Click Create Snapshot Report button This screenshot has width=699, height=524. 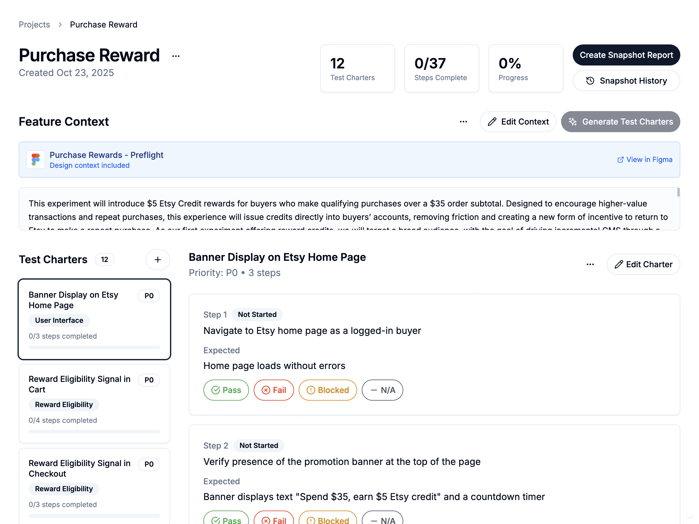(x=626, y=55)
